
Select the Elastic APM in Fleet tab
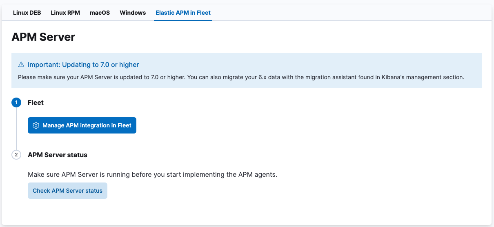(x=183, y=13)
